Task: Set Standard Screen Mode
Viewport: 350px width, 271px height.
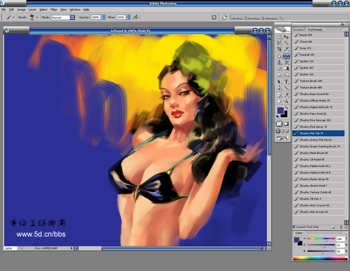Action: coord(278,131)
